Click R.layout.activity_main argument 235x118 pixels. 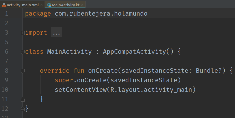pos(151,90)
